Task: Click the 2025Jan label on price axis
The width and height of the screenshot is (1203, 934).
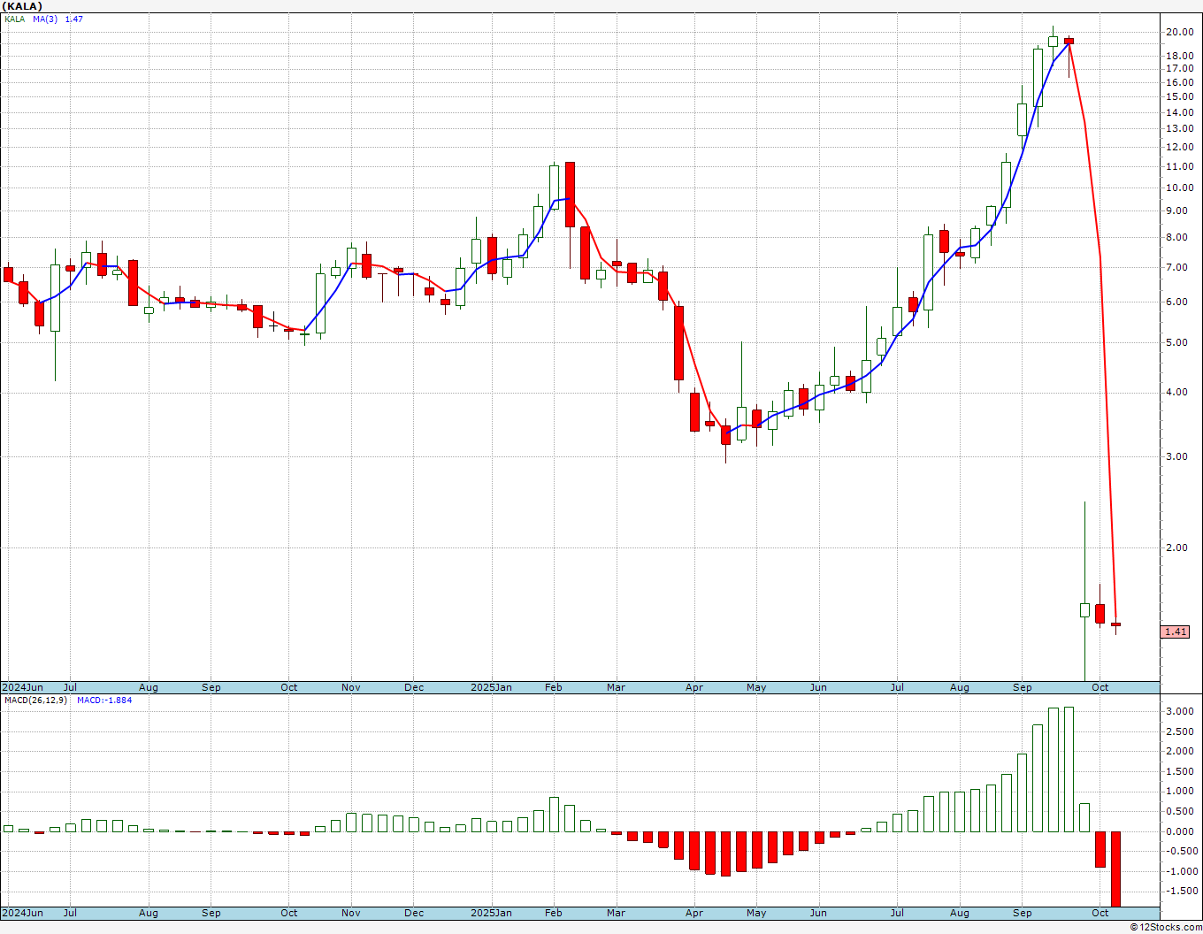Action: click(x=491, y=687)
